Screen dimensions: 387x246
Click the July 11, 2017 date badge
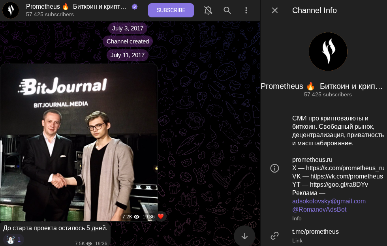pos(127,55)
